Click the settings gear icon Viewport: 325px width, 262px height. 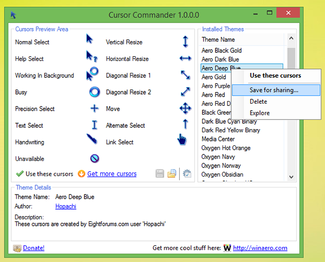click(x=187, y=173)
